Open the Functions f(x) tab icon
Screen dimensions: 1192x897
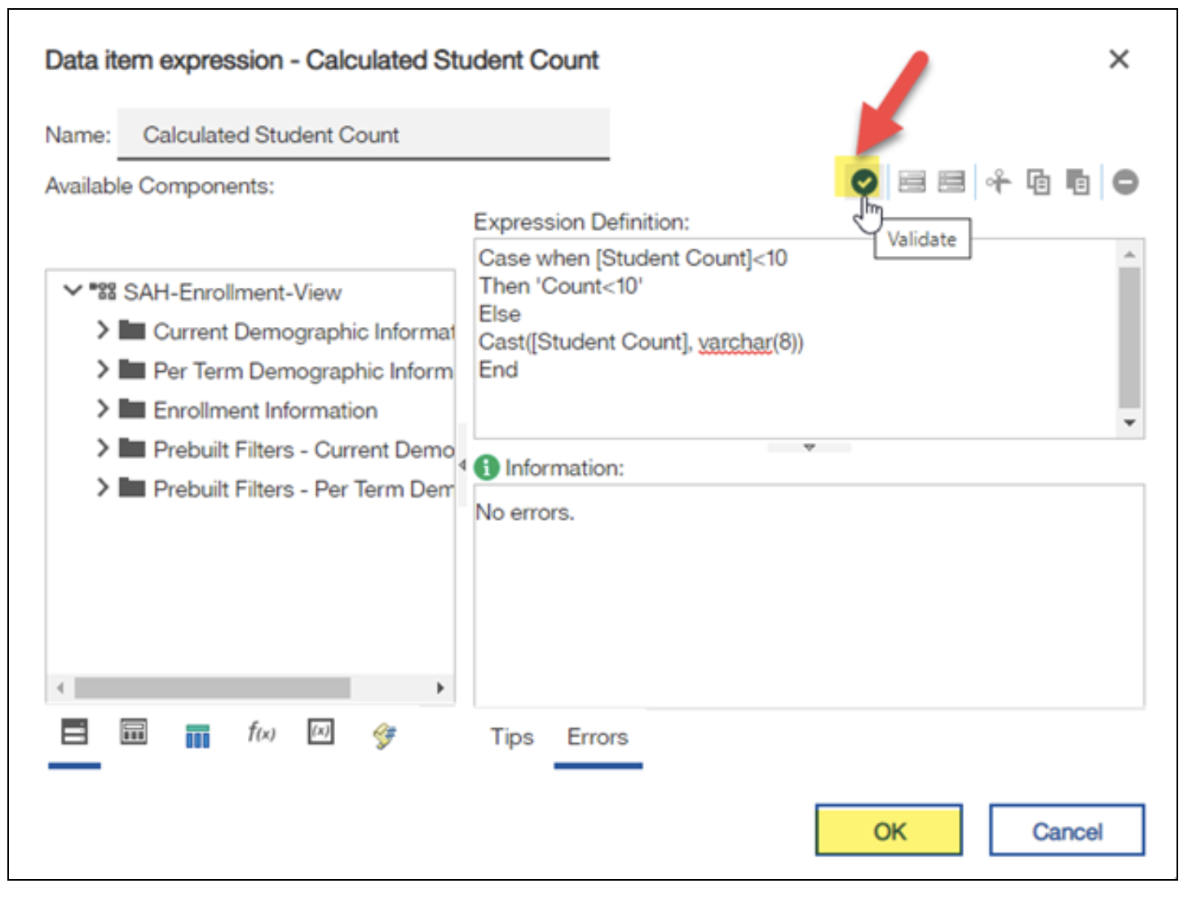(x=261, y=732)
